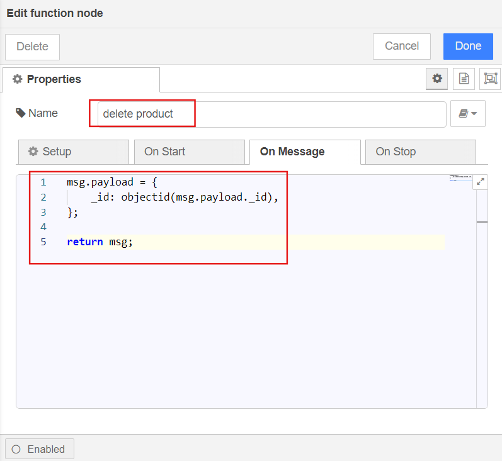Click the code editor vertical scrollbar
Image resolution: width=502 pixels, height=461 pixels.
[x=482, y=289]
